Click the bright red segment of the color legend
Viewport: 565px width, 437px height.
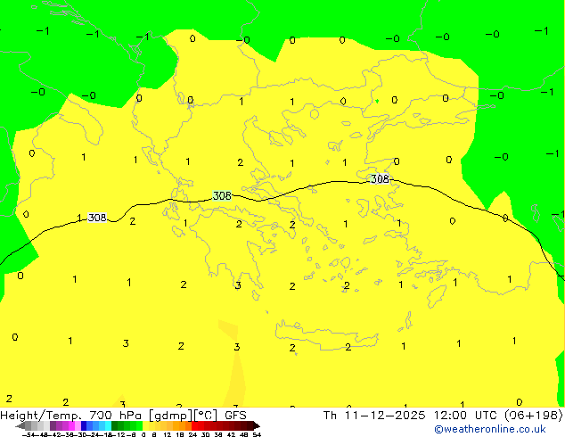coord(194,425)
